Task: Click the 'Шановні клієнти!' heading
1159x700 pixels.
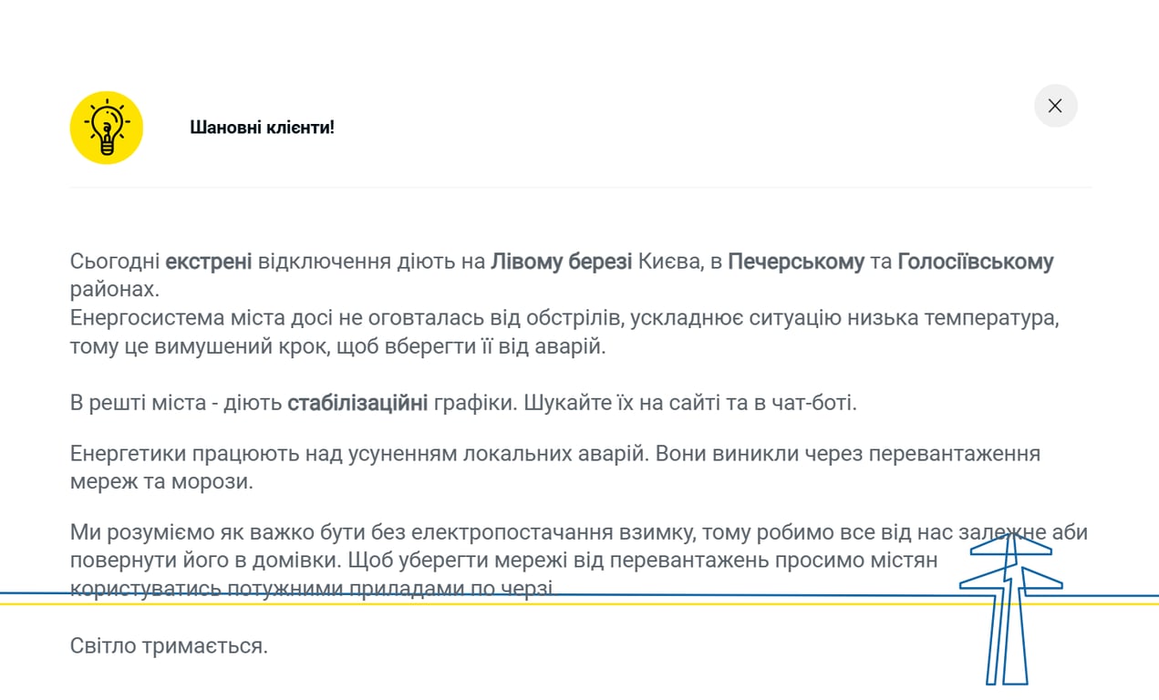Action: pyautogui.click(x=262, y=128)
